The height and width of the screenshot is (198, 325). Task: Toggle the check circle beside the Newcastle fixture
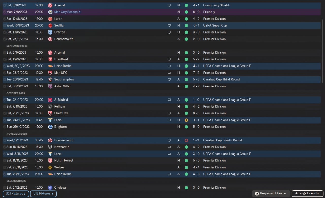point(4,147)
